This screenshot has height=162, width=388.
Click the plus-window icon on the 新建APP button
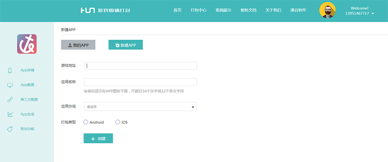[117, 45]
